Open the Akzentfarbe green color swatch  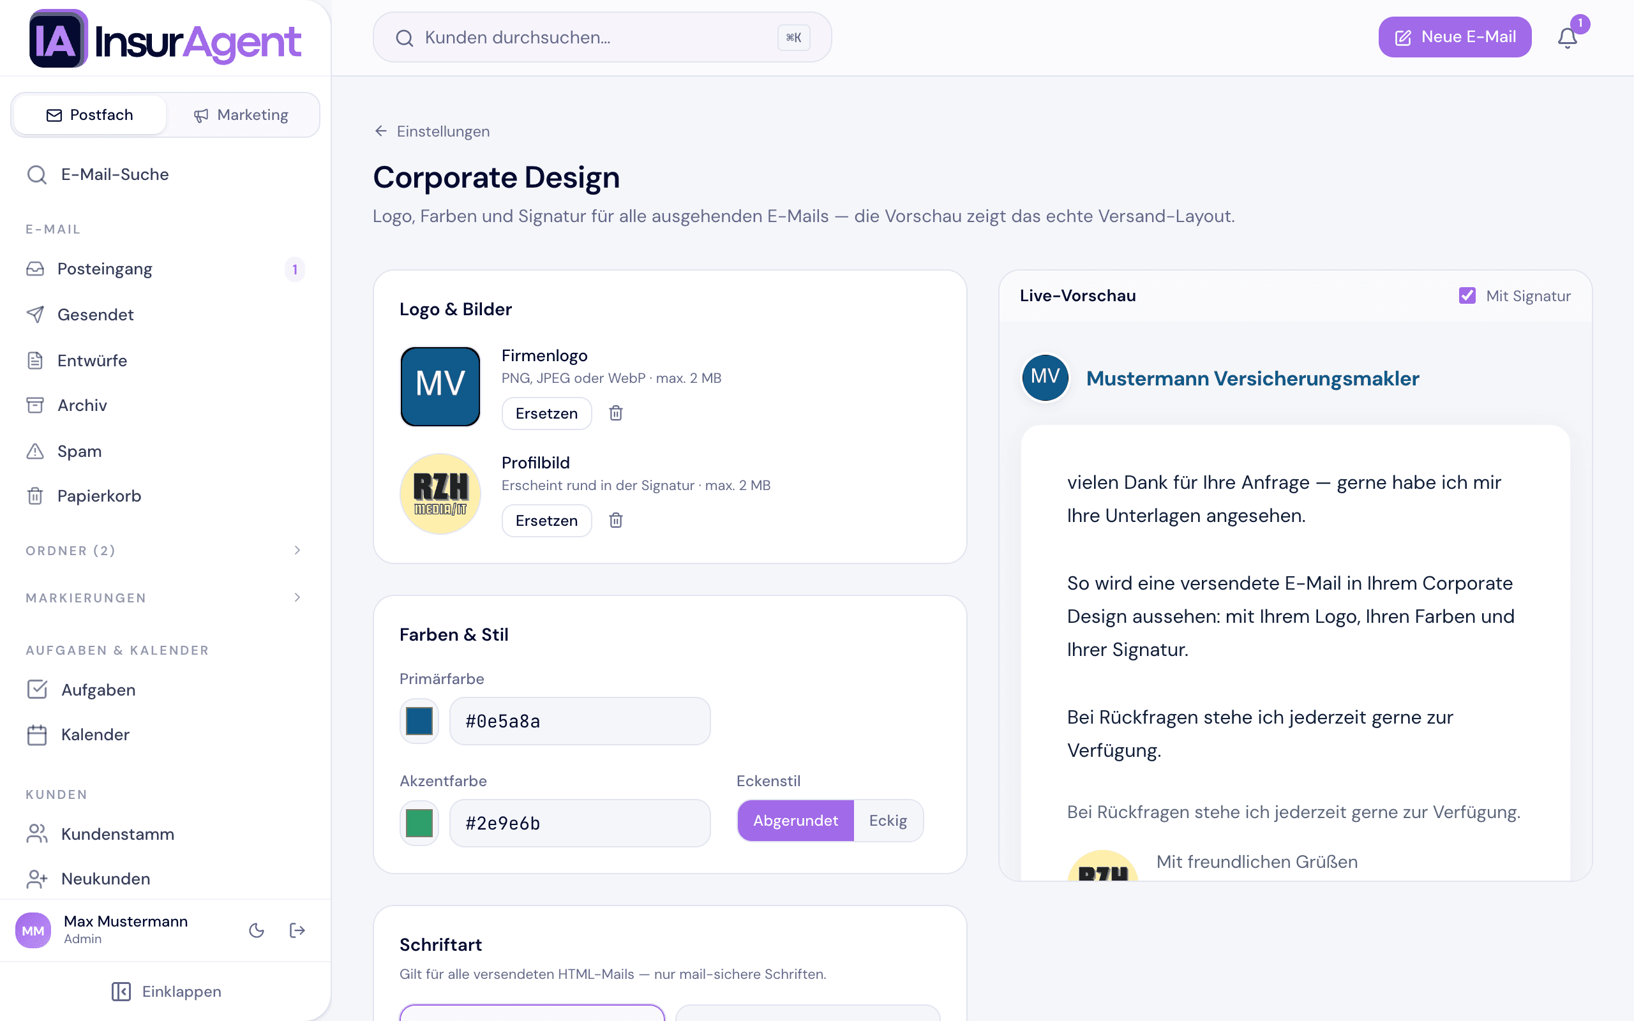(x=419, y=823)
